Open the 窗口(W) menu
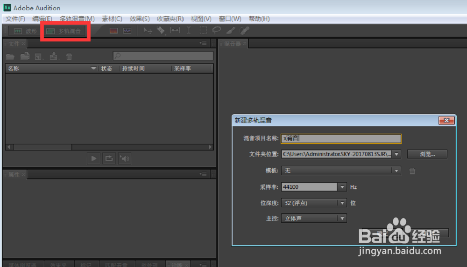Screen dimensions: 467x267 [x=230, y=19]
